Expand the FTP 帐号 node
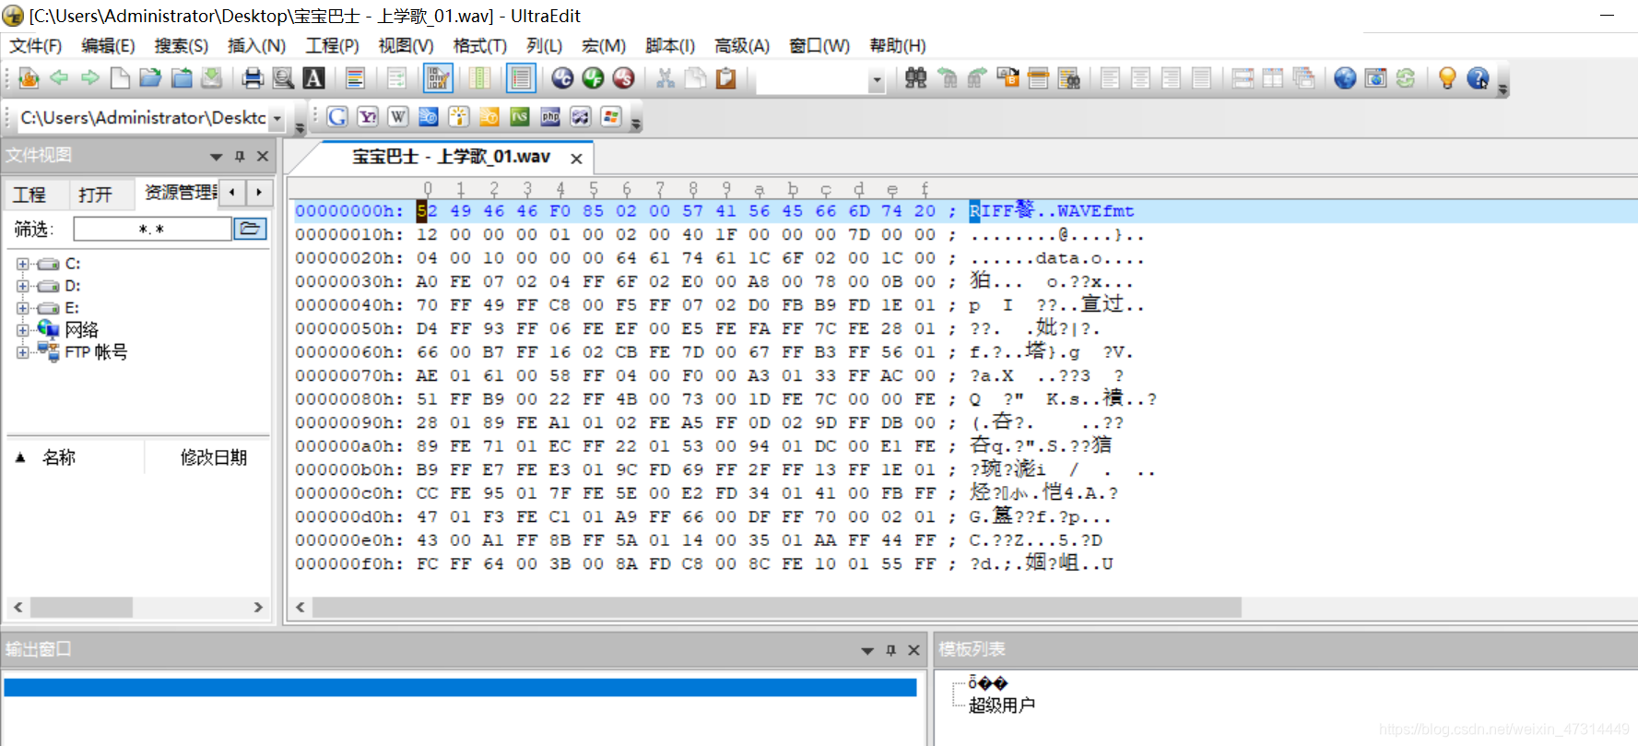 [22, 352]
